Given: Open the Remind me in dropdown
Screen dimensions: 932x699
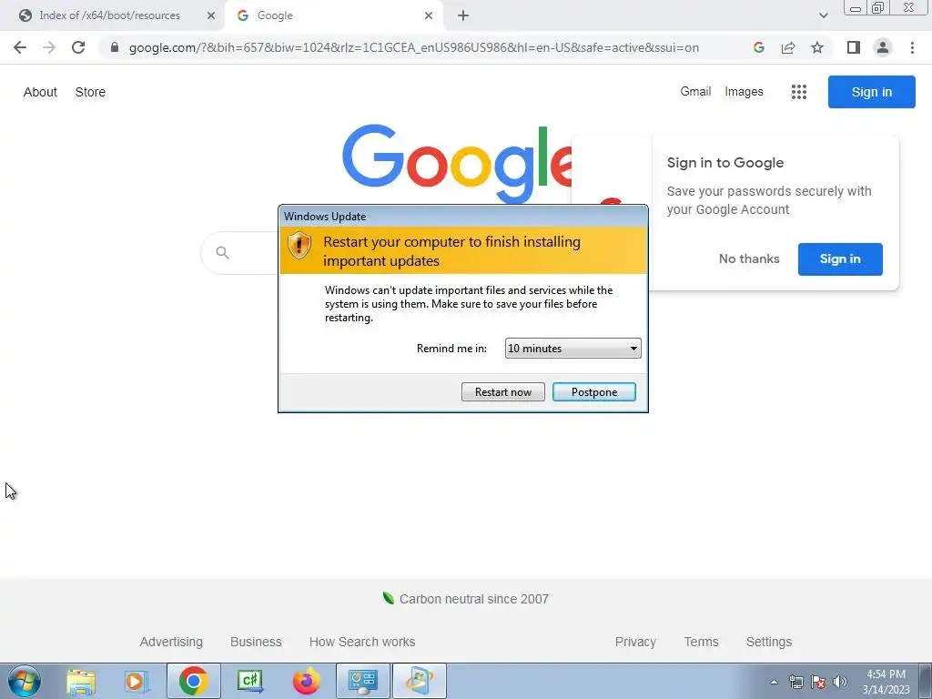Looking at the screenshot, I should pos(573,349).
